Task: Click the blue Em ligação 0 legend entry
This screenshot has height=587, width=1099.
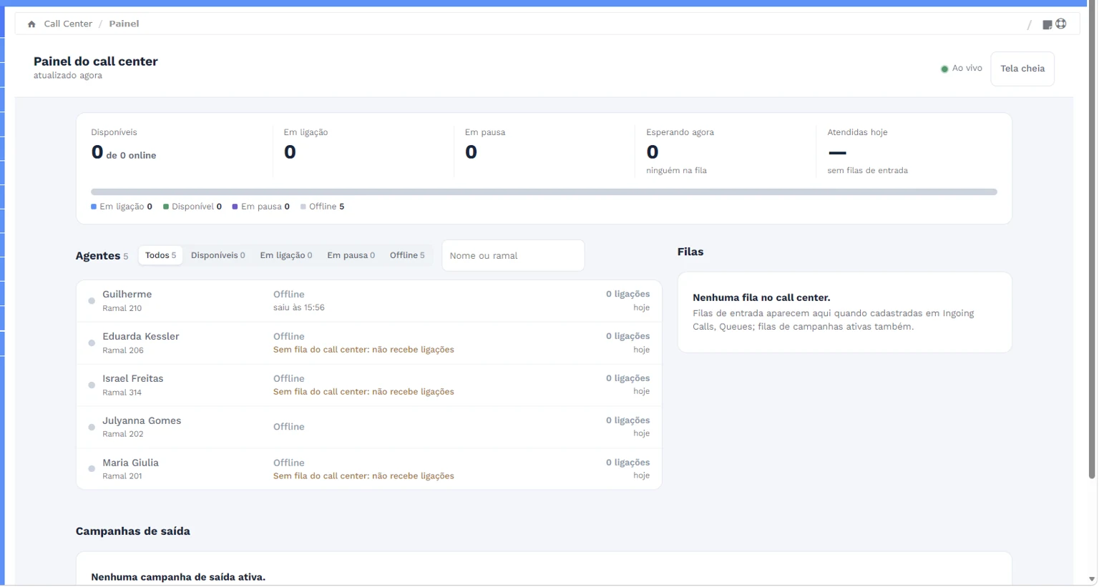Action: click(122, 207)
